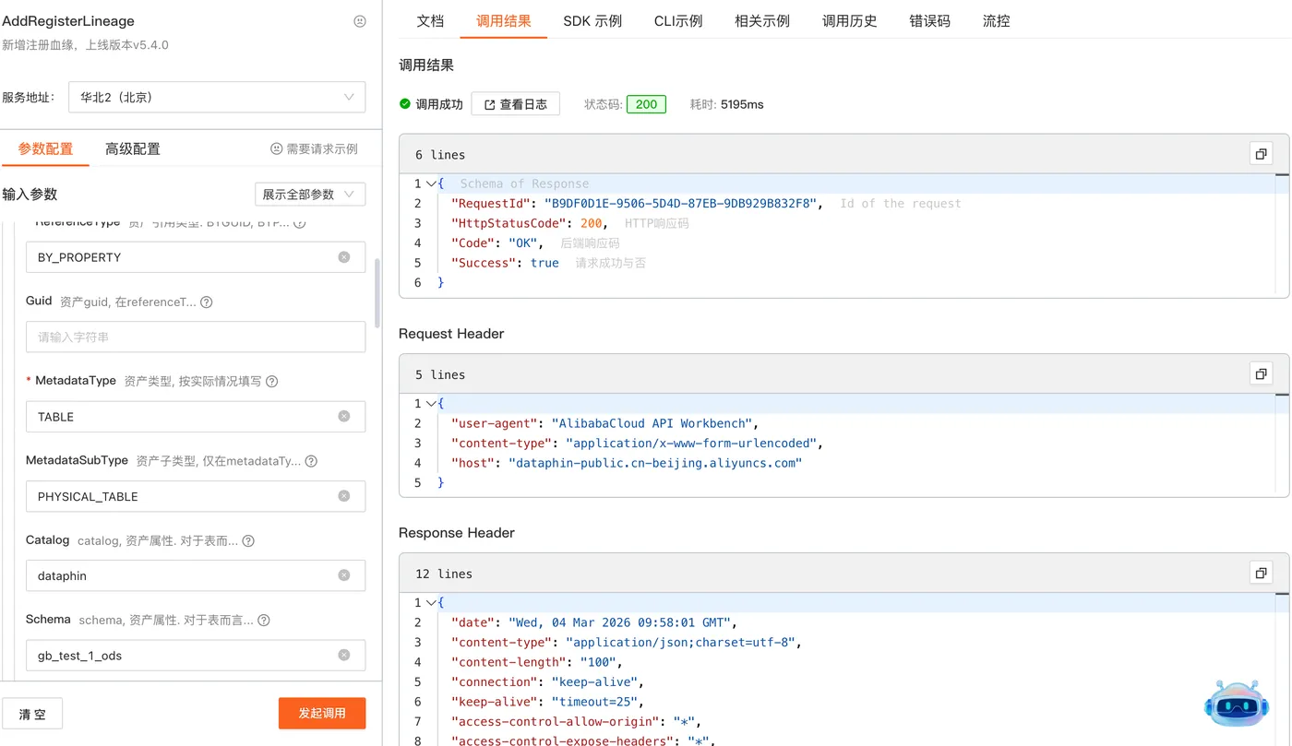This screenshot has height=746, width=1292.
Task: Clear the BY_PROPERTY reference type field
Action: tap(344, 257)
